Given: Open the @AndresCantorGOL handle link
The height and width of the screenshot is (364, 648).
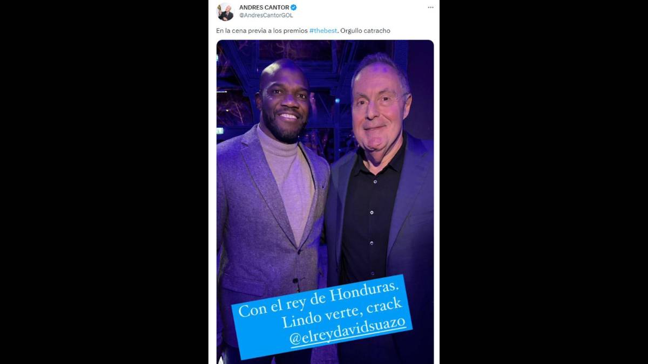Looking at the screenshot, I should [x=266, y=16].
